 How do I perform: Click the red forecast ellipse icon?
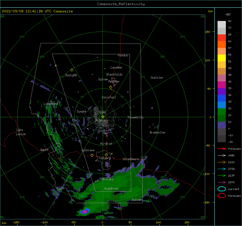coord(222,196)
